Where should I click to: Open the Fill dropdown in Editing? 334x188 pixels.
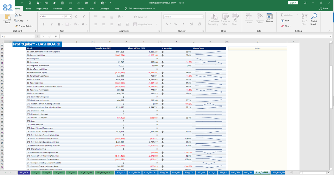tap(285, 21)
